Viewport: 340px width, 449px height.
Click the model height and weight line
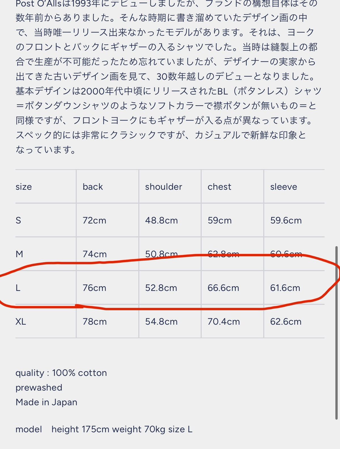104,429
